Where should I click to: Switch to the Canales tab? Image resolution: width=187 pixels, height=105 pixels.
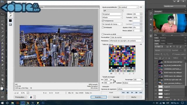point(162,43)
